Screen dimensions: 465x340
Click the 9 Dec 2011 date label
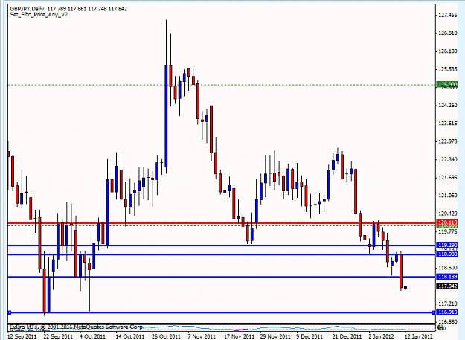tap(310, 336)
